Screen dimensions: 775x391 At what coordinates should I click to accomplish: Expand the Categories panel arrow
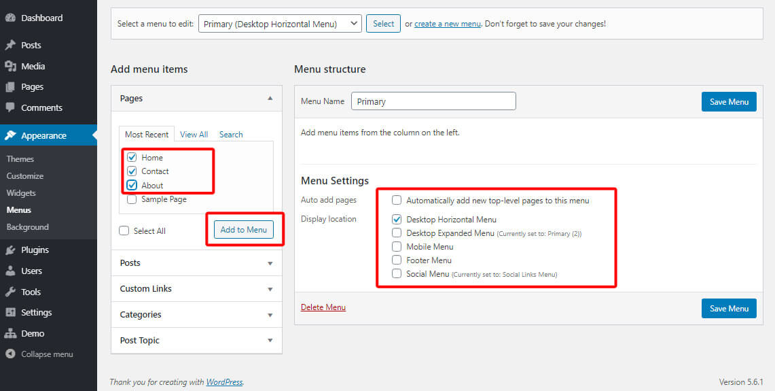coord(270,315)
